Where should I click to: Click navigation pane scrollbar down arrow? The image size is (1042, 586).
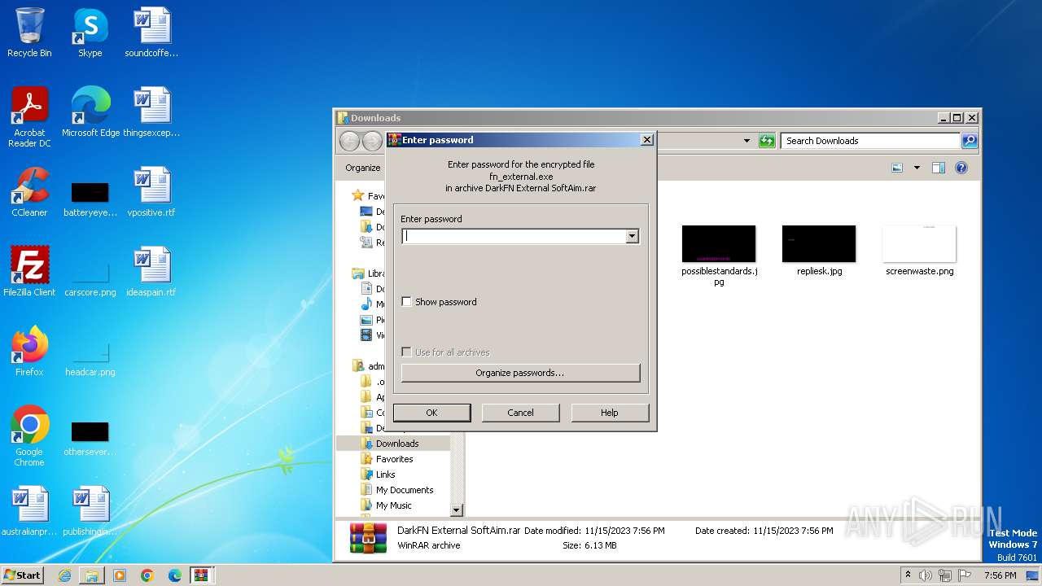[x=456, y=510]
